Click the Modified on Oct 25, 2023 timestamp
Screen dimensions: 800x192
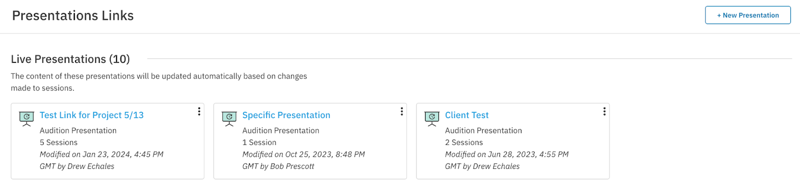pyautogui.click(x=303, y=154)
